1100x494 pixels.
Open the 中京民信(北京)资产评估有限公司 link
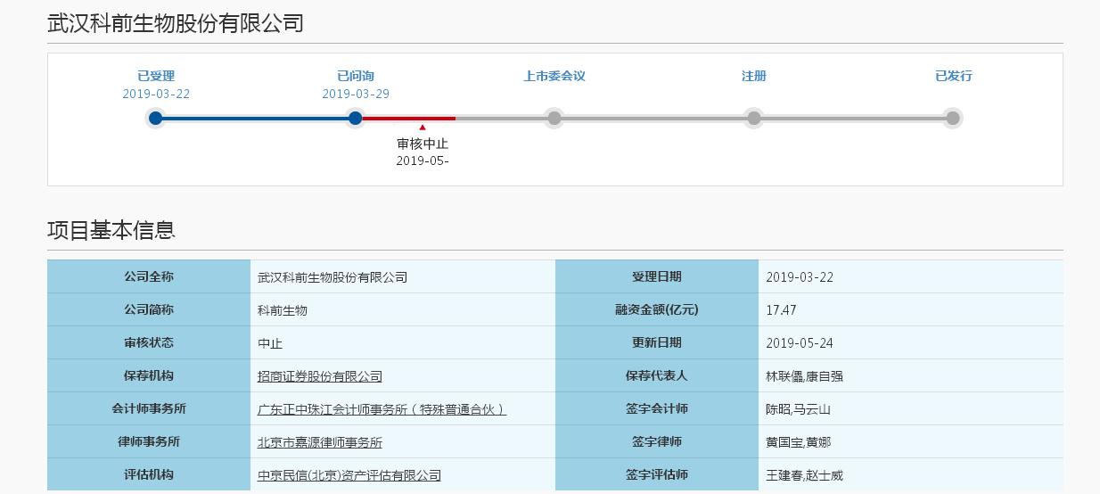(x=349, y=475)
